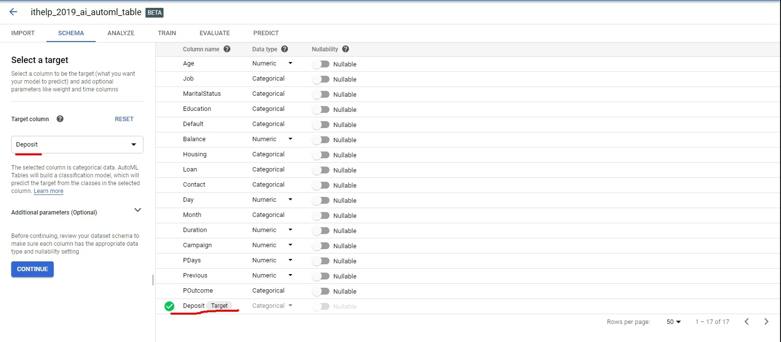
Task: Click the Target chip on Deposit row
Action: click(219, 306)
